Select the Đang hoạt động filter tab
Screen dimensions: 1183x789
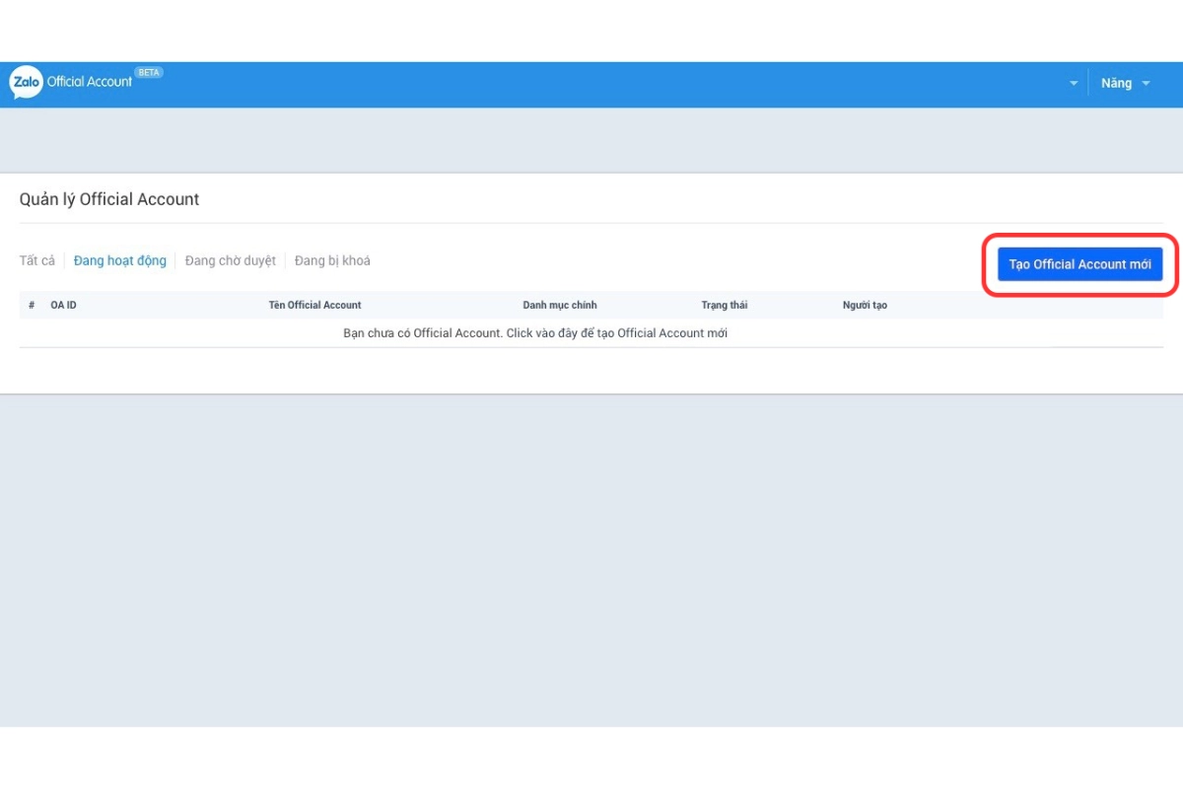pyautogui.click(x=120, y=261)
